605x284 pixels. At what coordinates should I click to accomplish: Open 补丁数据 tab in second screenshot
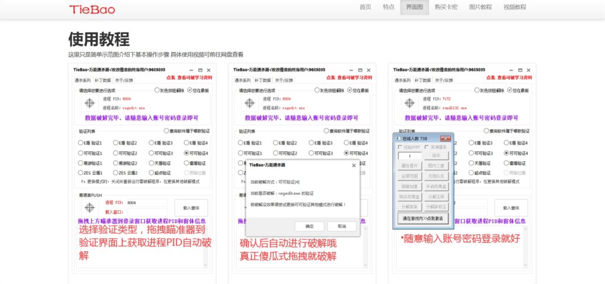click(x=262, y=80)
